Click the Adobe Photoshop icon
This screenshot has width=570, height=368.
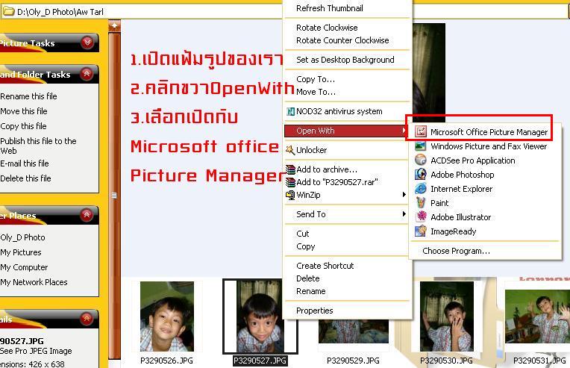coord(421,174)
